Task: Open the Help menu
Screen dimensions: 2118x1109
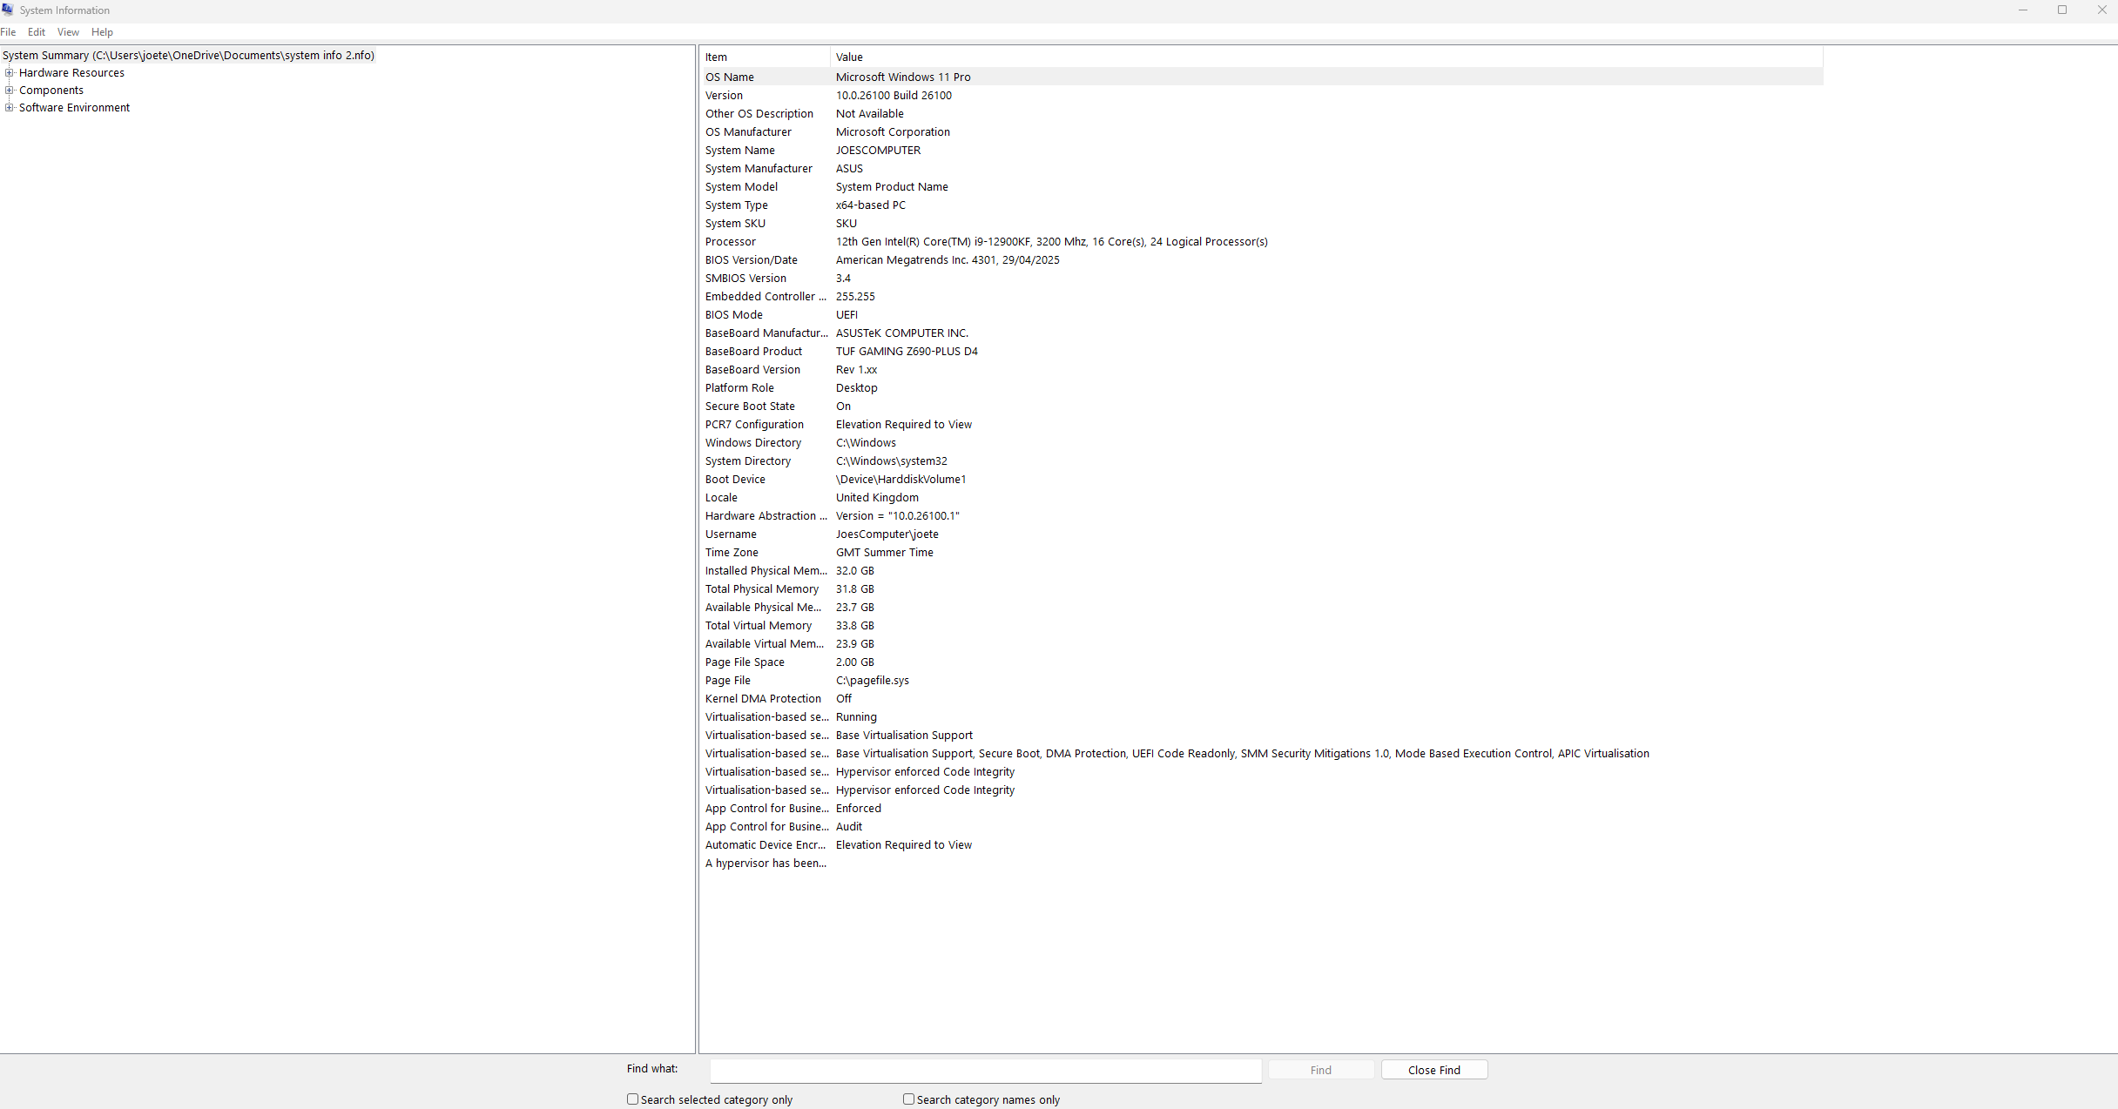Action: coord(102,32)
